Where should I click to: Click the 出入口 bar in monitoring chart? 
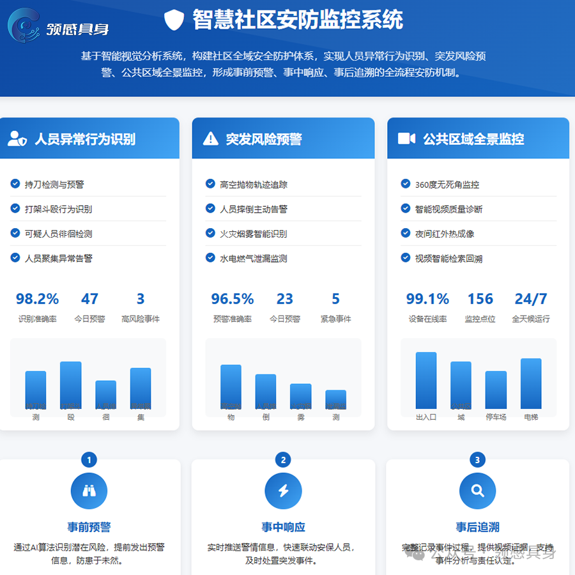426,380
